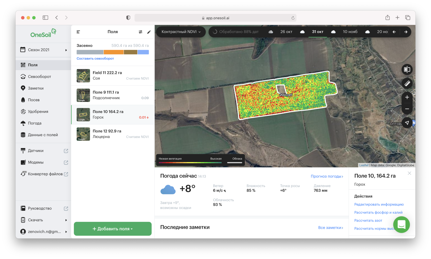
Task: Select the 26 окт date on timeline
Action: tap(286, 32)
